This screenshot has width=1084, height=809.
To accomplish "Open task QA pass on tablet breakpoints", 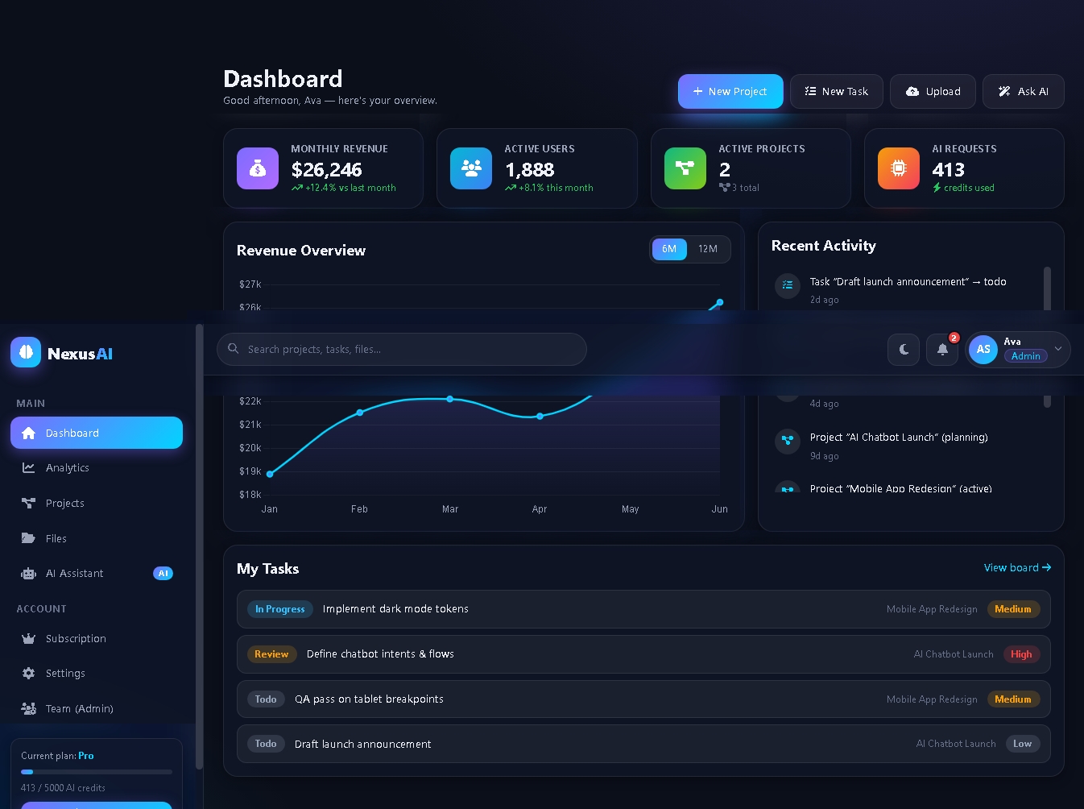I will tap(643, 699).
